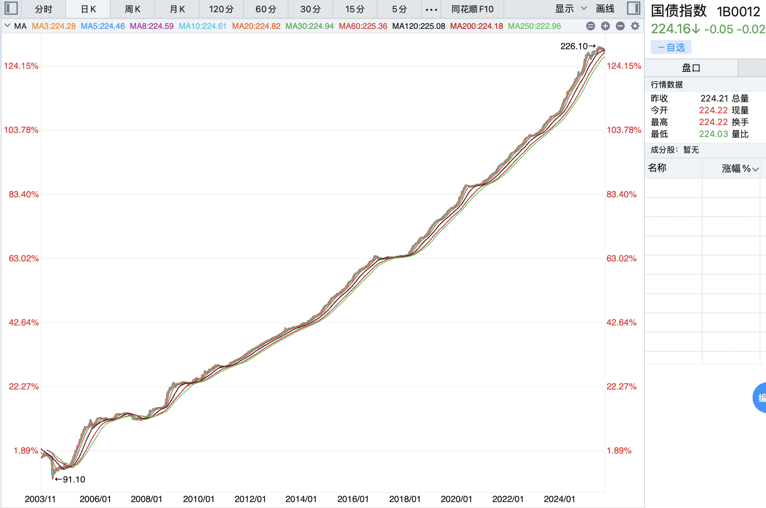Viewport: 766px width, 508px height.
Task: Toggle the right sidebar panel icon
Action: pos(633,8)
